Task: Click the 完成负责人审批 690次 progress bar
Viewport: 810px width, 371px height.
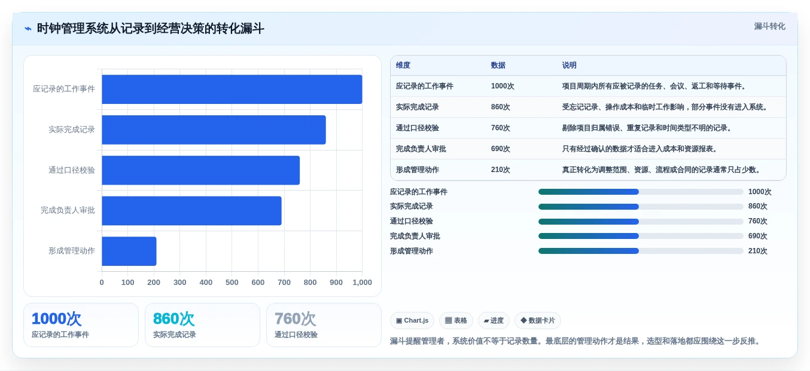Action: point(641,236)
